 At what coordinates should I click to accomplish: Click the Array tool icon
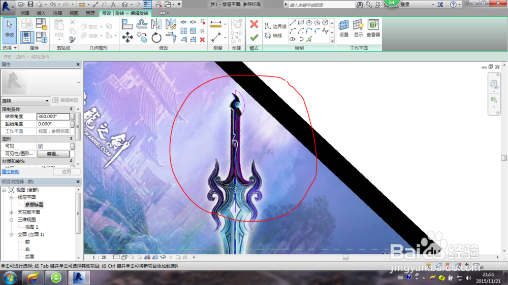tap(184, 31)
